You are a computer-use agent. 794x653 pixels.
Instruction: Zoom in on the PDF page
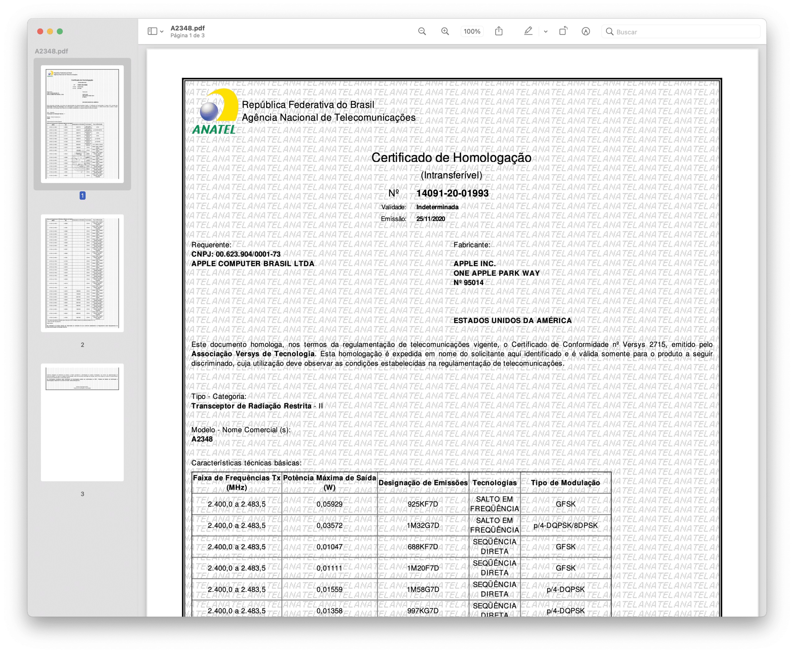tap(445, 31)
